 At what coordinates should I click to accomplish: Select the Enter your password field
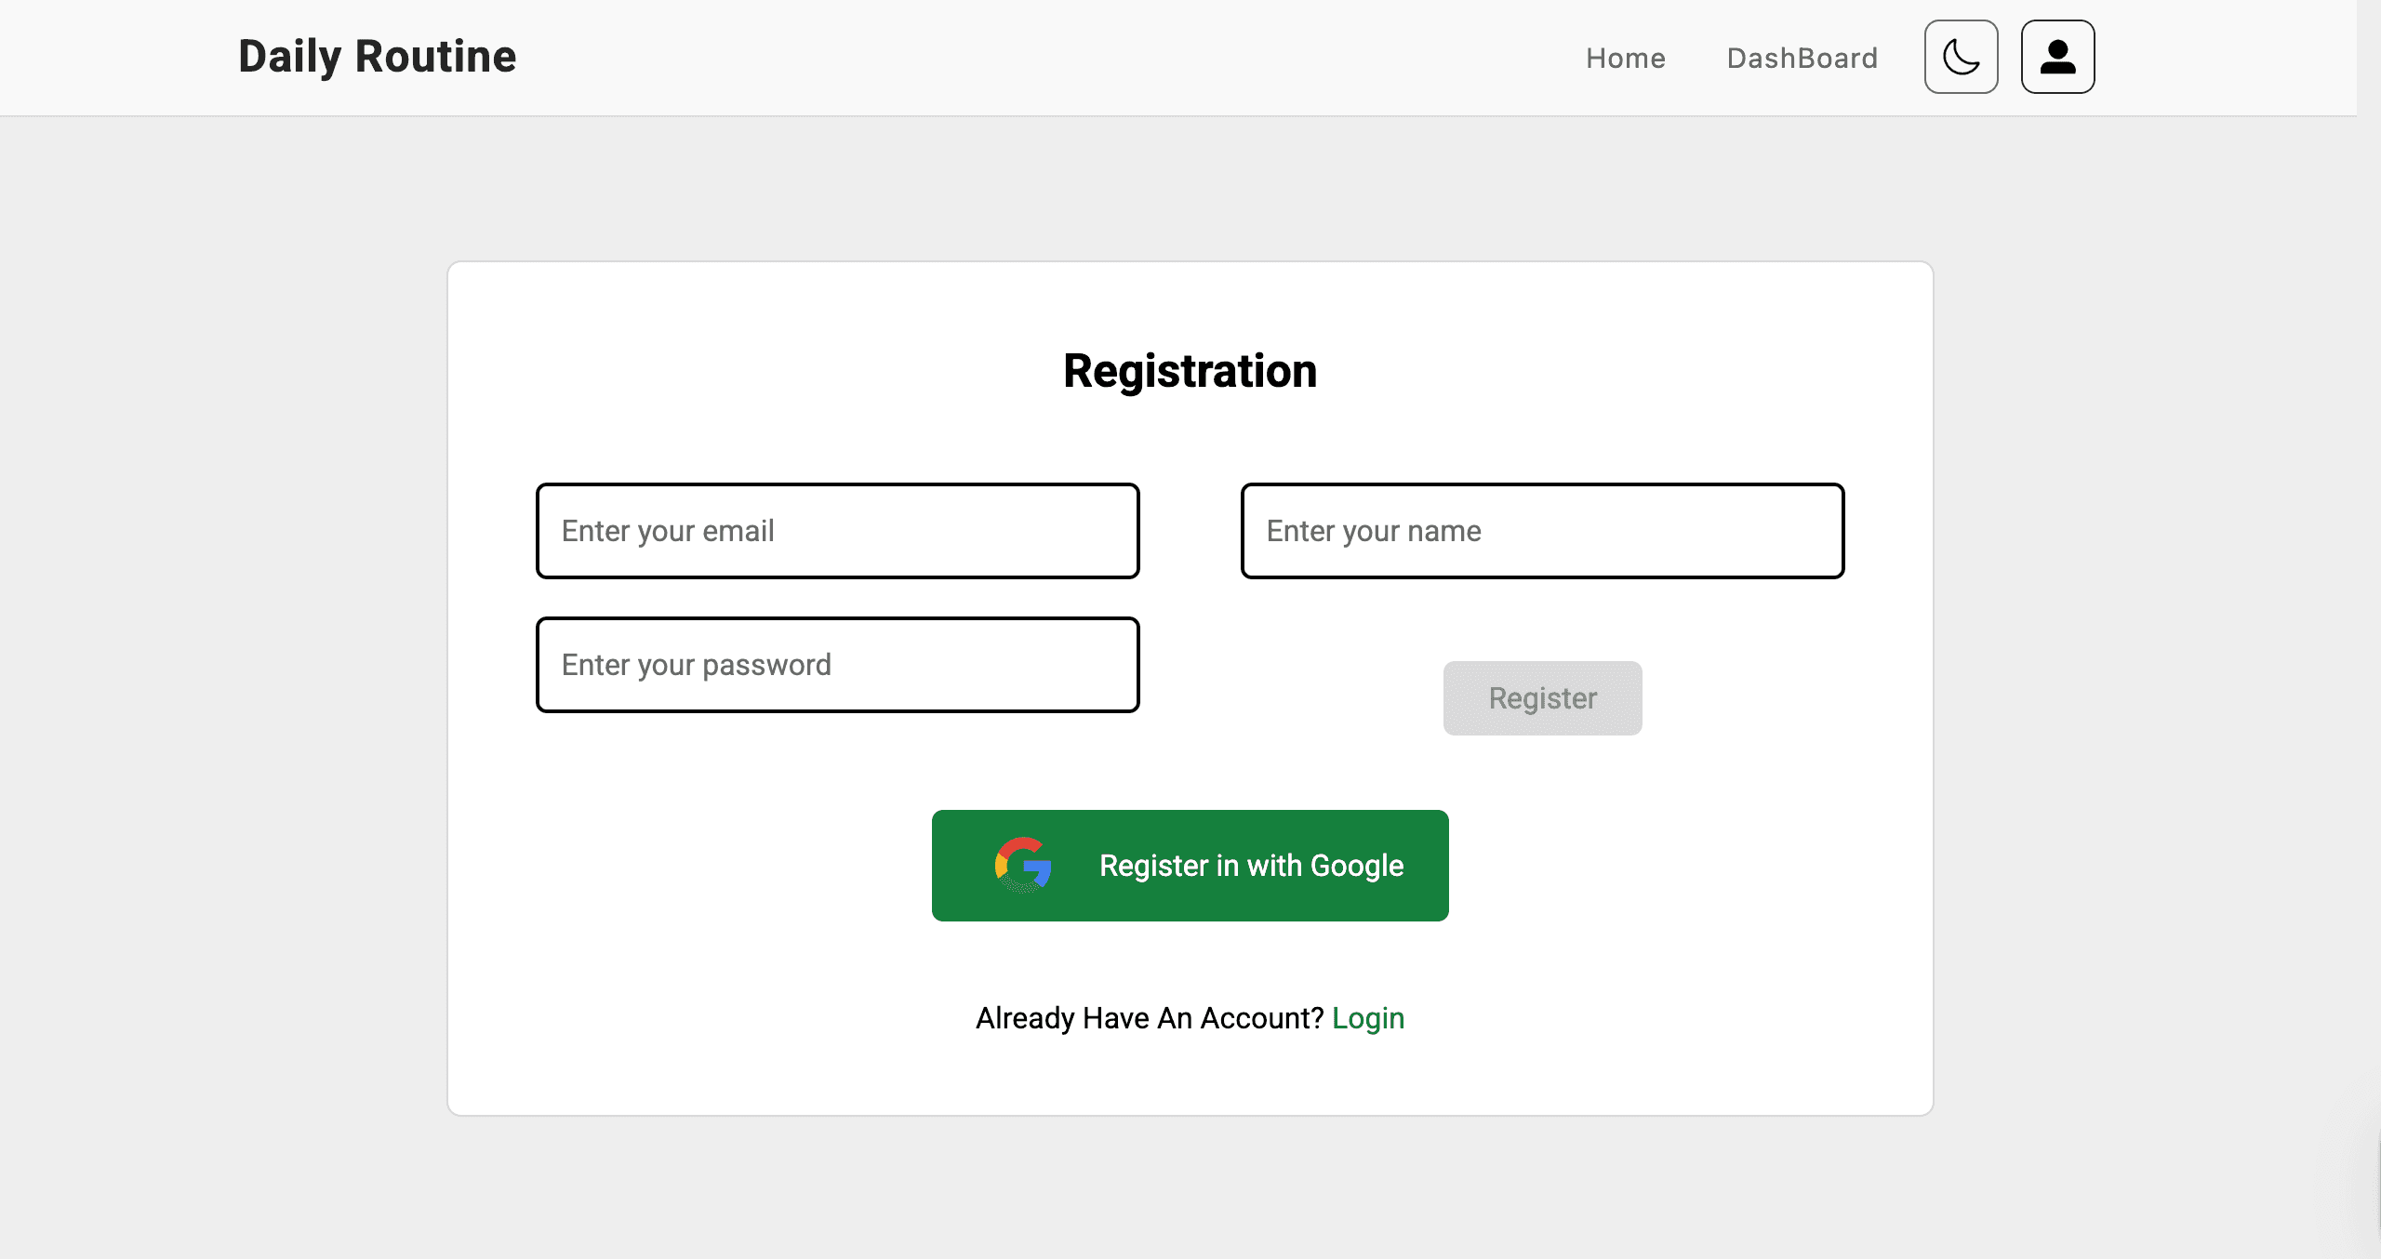pos(837,664)
